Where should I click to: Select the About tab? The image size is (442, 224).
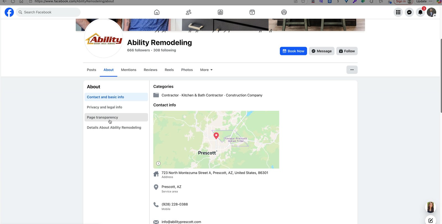click(109, 70)
